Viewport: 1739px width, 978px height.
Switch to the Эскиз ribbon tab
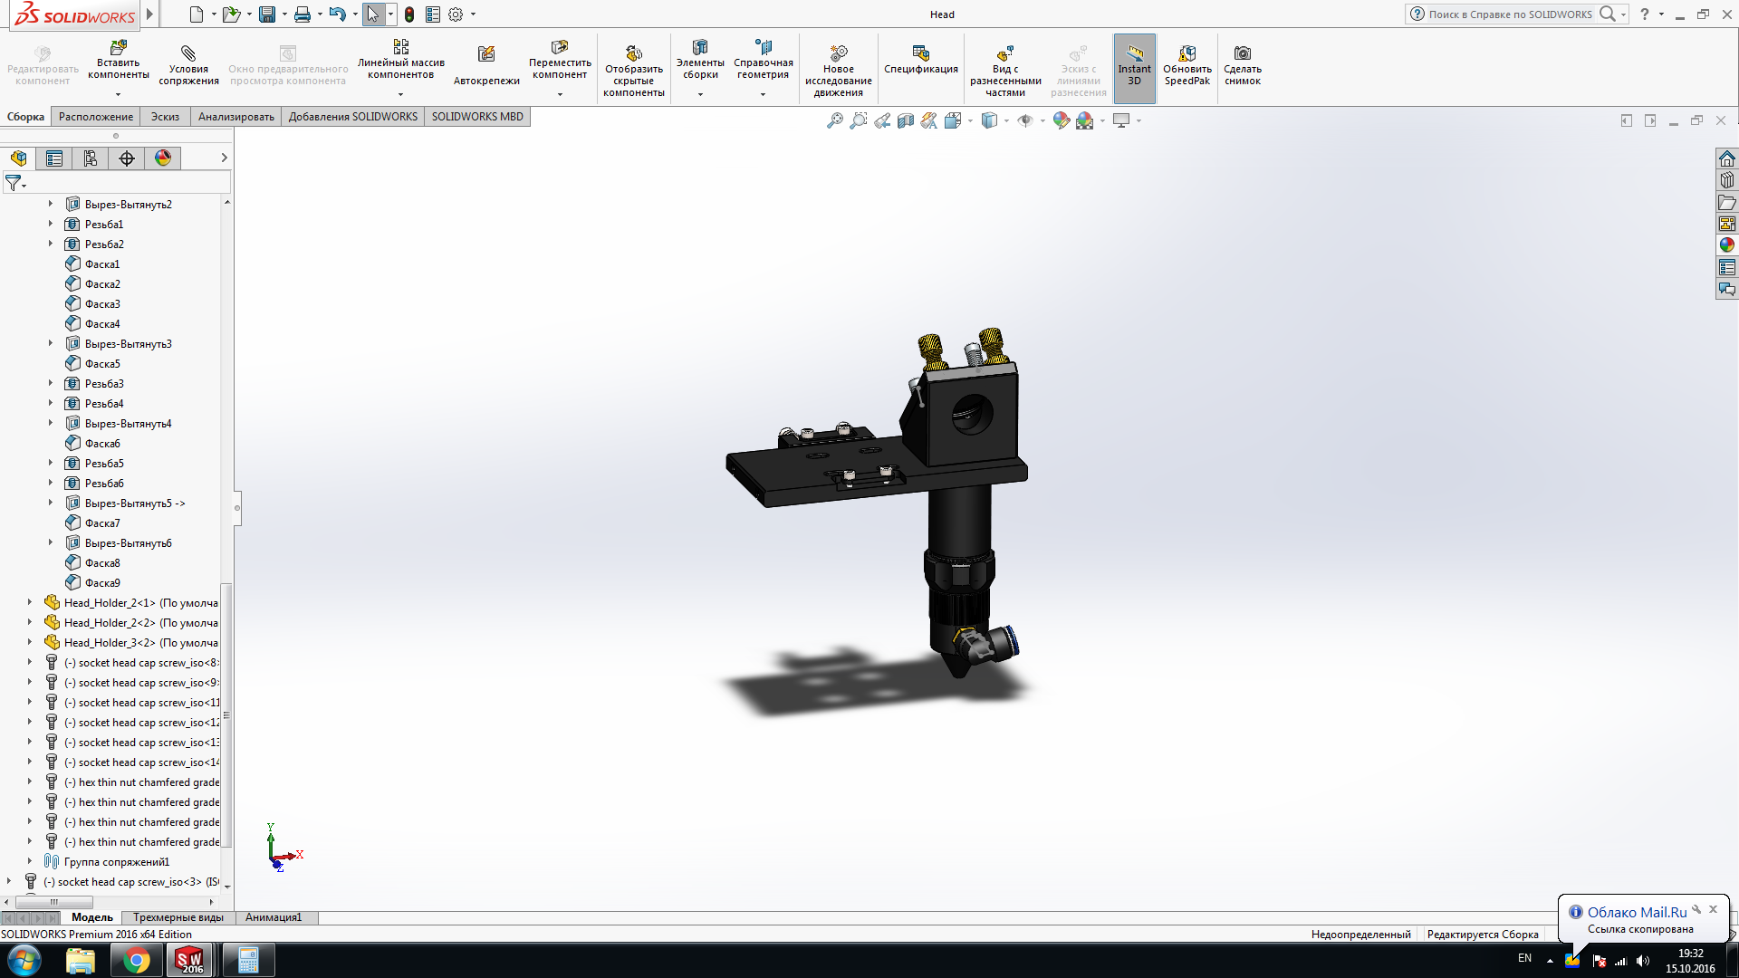pos(165,117)
